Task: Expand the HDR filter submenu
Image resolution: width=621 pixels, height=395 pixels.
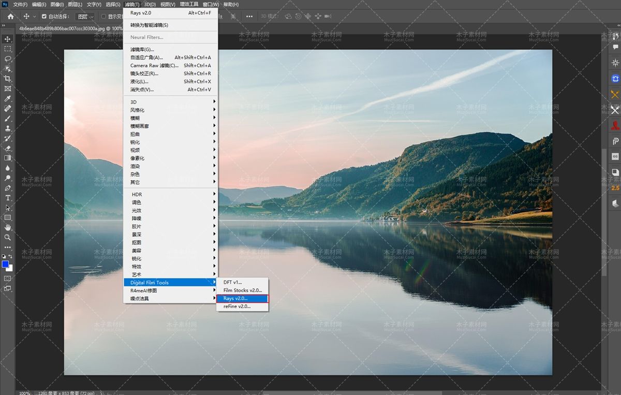Action: tap(170, 194)
